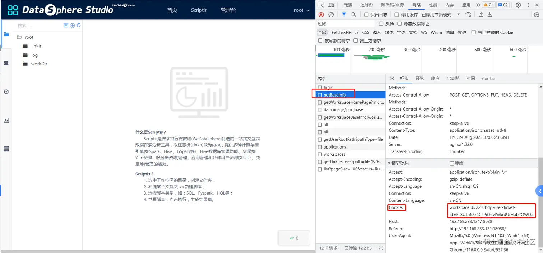This screenshot has height=253, width=543.
Task: Toggle the device toolbar icon in DevTools
Action: (x=331, y=5)
